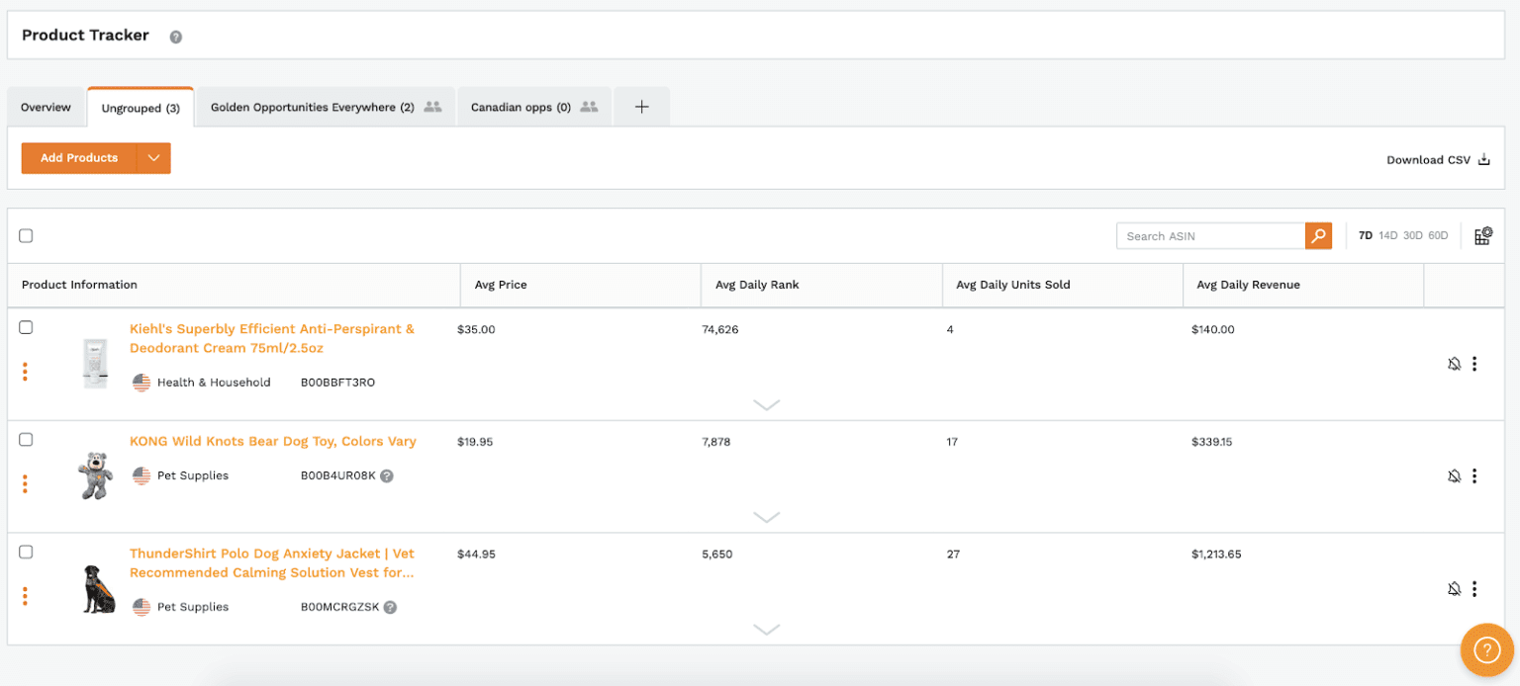Screen dimensions: 1520x686
Task: Open the orange help bubble in corner
Action: 1486,649
